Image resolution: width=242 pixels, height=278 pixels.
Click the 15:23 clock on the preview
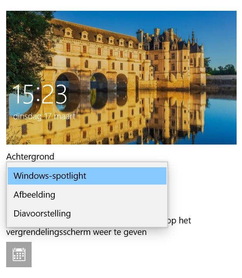click(x=40, y=94)
